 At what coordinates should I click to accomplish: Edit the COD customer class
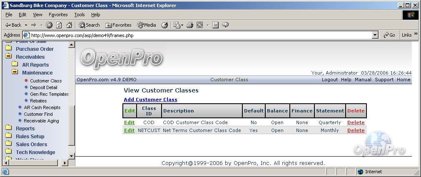(x=129, y=122)
